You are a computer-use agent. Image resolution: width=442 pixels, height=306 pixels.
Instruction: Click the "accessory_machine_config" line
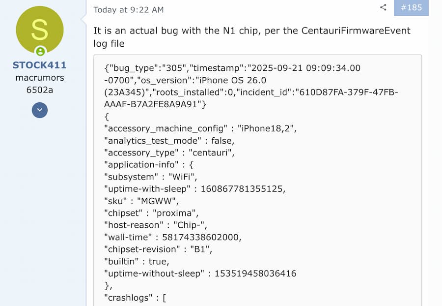(x=201, y=128)
